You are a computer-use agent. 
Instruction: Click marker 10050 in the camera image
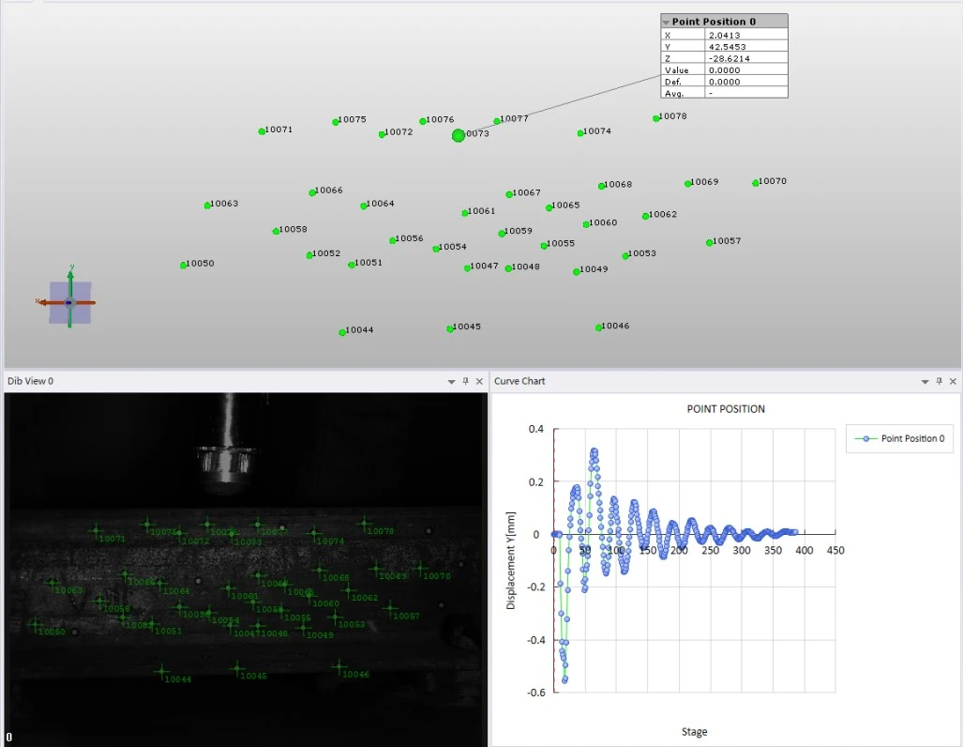[35, 625]
